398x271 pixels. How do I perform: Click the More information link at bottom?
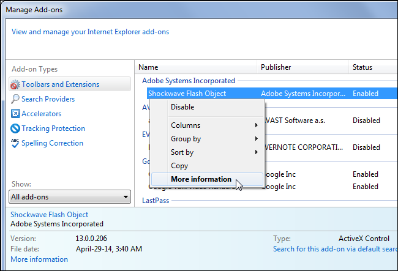tap(39, 259)
